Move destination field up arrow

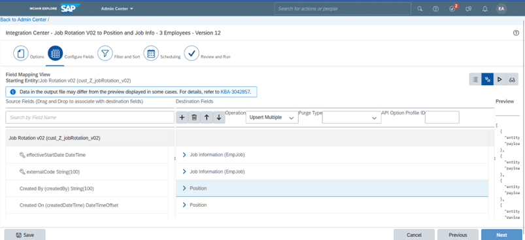207,118
